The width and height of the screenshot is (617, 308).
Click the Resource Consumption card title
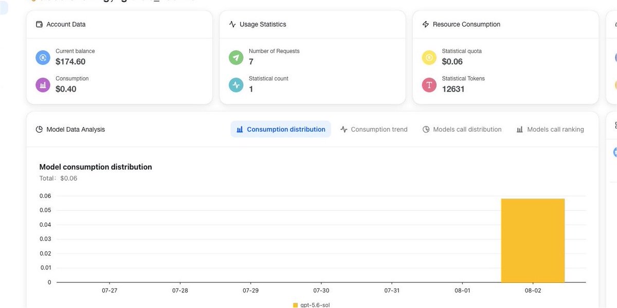(466, 24)
